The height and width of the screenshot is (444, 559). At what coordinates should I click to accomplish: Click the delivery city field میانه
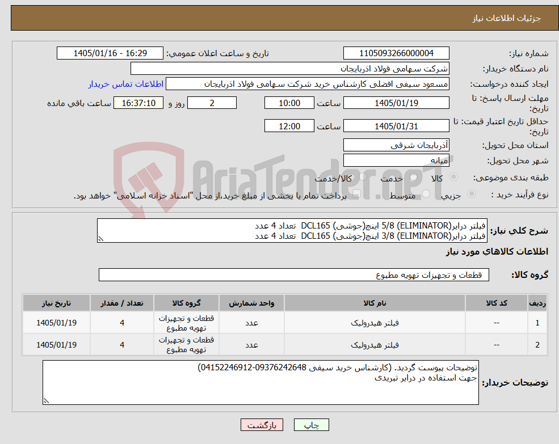[396, 160]
